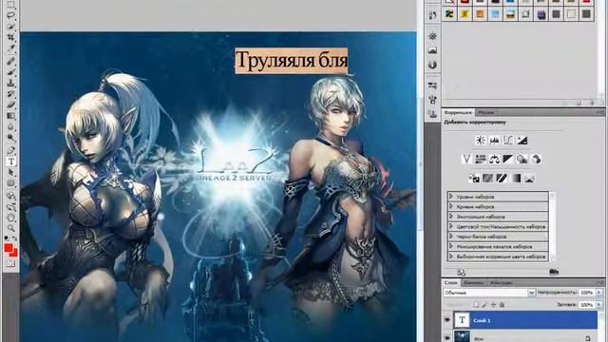Select the Shape tool
608x342 pixels.
[x=10, y=183]
